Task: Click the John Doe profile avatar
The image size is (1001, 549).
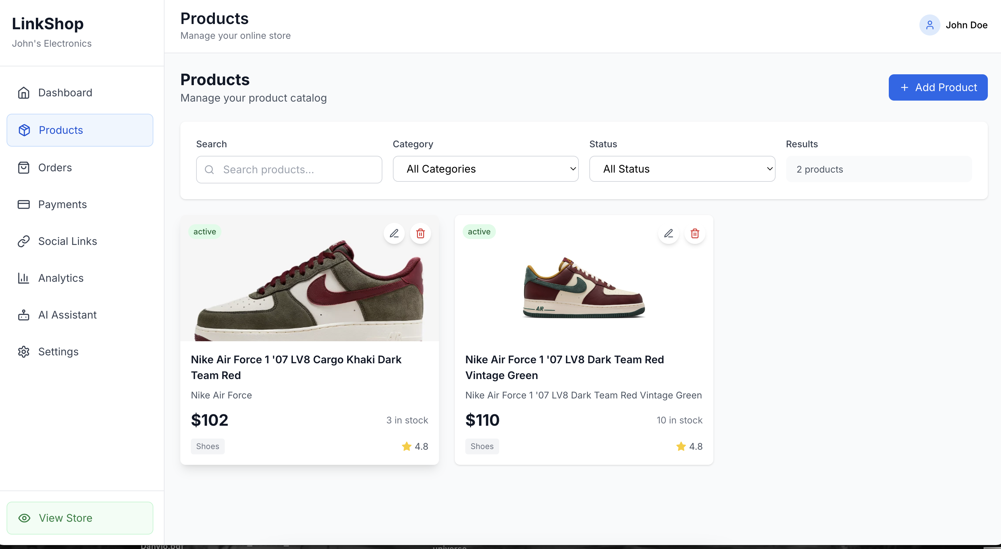Action: coord(930,25)
